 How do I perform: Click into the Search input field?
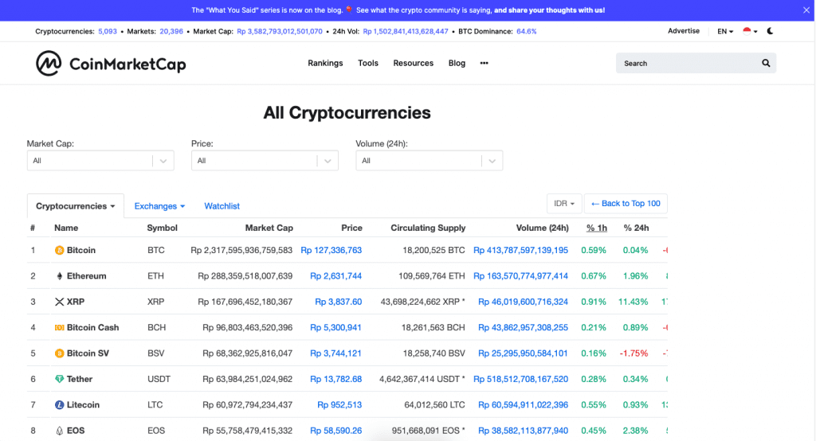[x=685, y=63]
